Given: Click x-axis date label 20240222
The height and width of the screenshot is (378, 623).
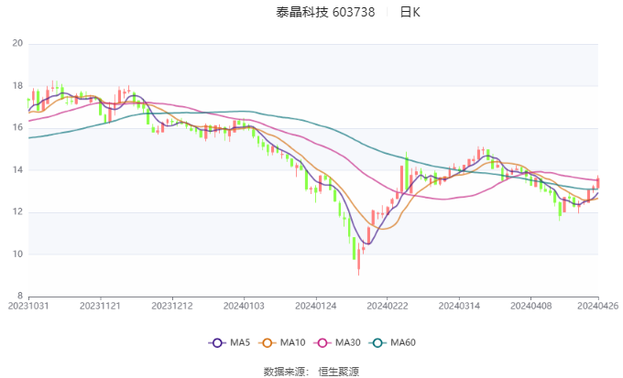Looking at the screenshot, I should pos(388,306).
